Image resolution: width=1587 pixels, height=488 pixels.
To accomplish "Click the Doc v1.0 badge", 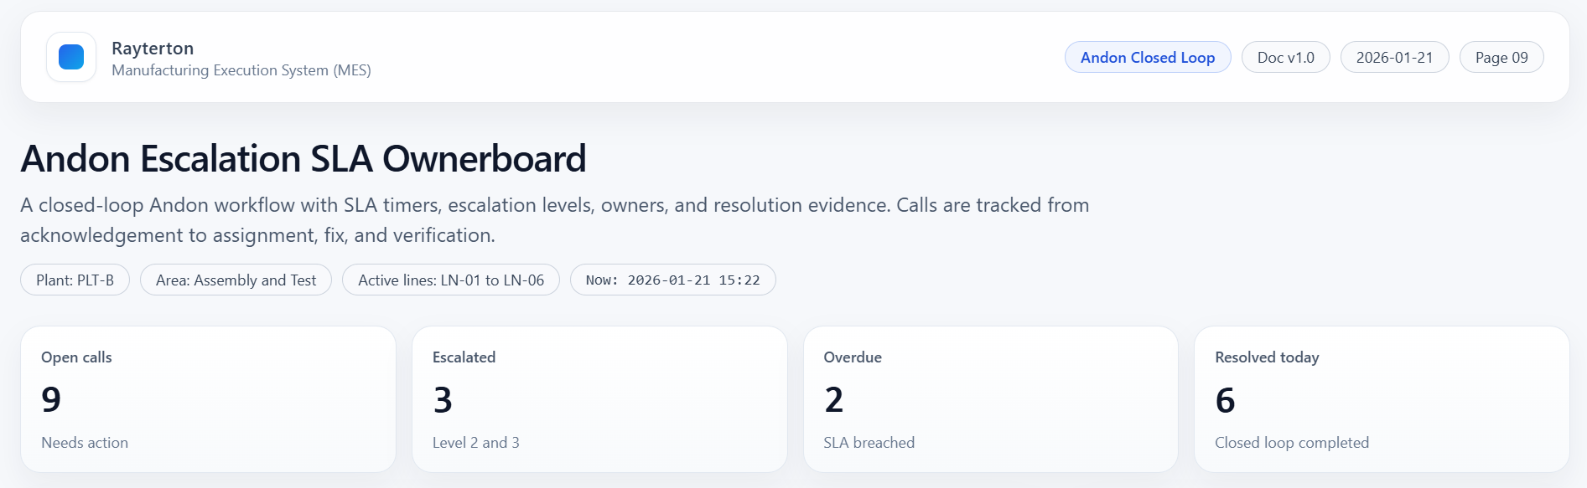I will [1285, 58].
